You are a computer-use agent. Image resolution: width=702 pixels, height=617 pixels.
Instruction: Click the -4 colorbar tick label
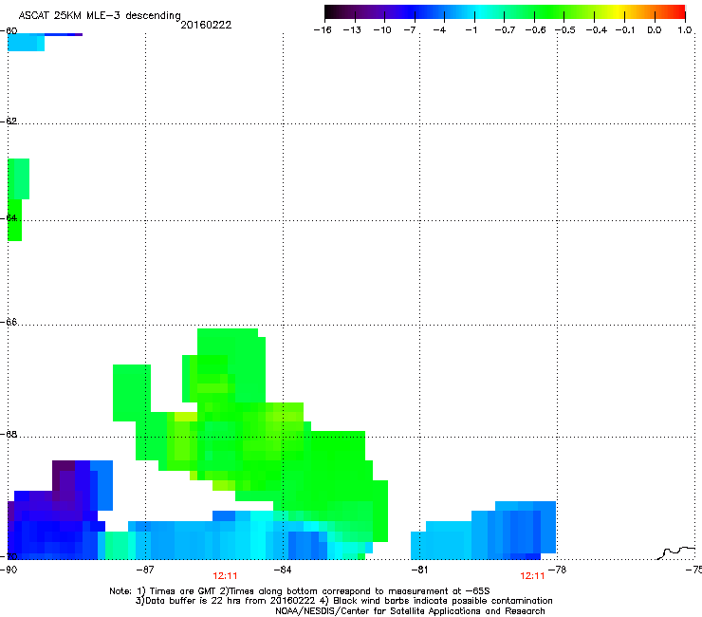pyautogui.click(x=439, y=30)
